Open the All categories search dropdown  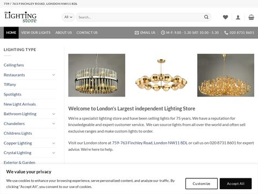(68, 17)
